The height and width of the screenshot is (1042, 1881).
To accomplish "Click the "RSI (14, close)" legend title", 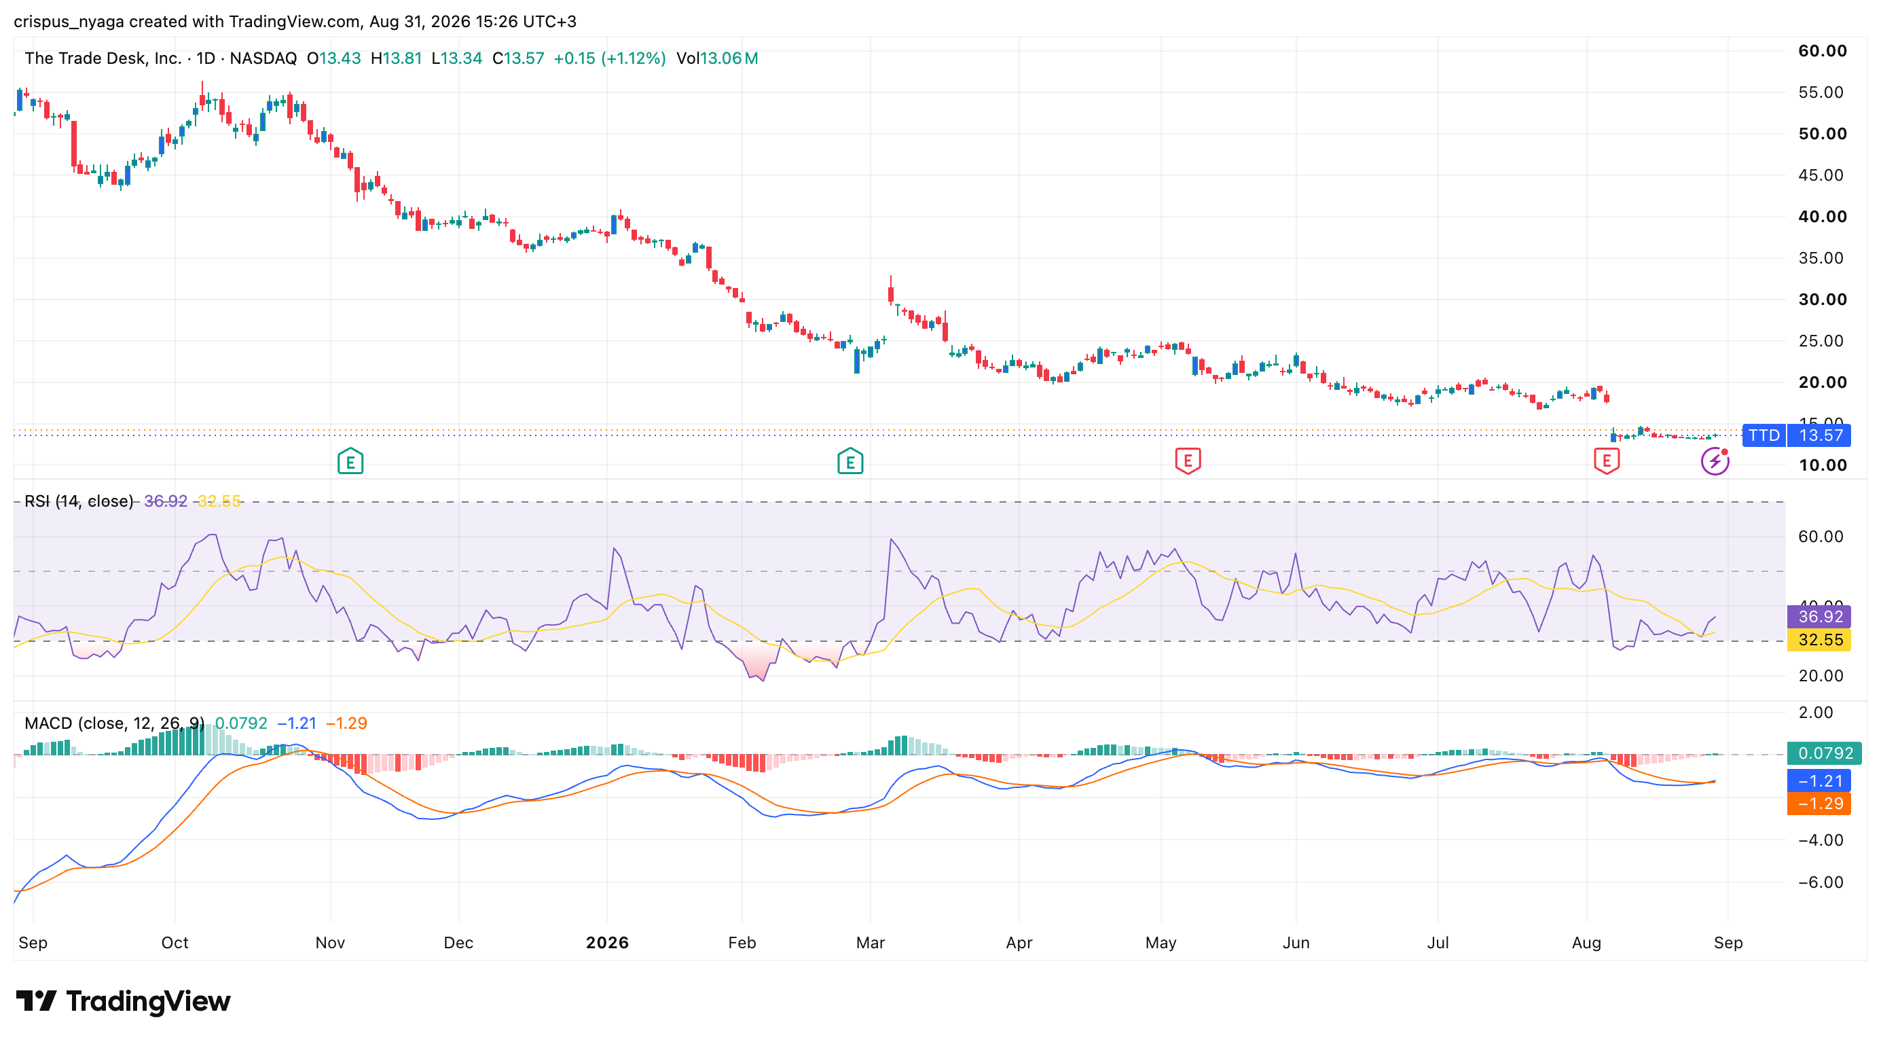I will tap(79, 502).
